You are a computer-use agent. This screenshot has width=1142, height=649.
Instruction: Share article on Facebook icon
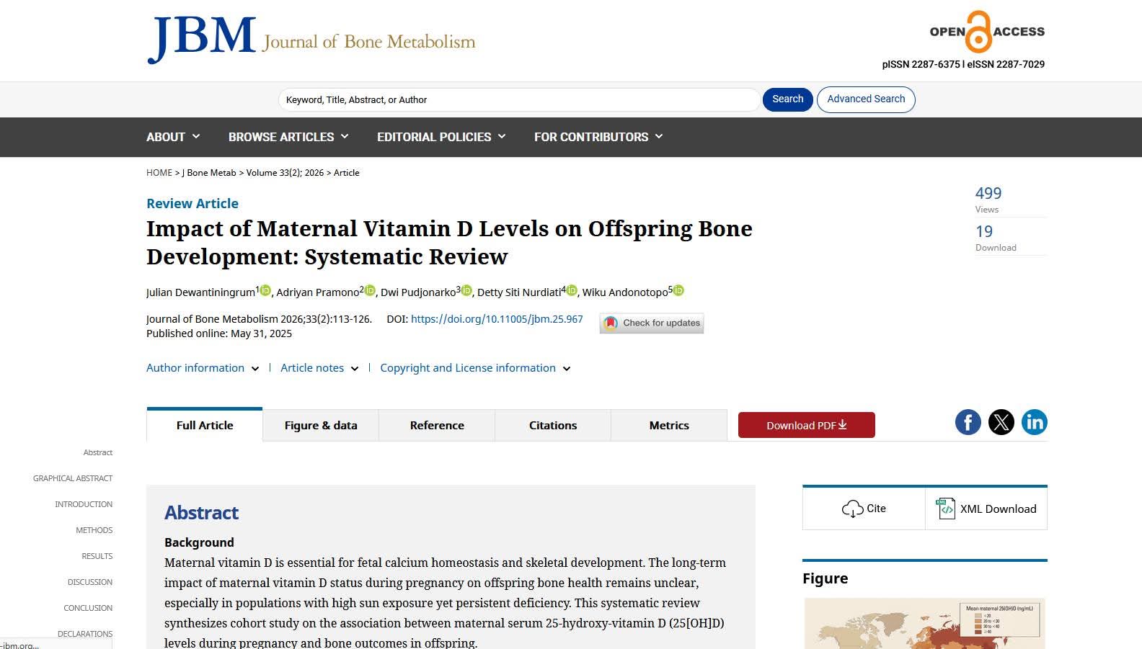coord(968,422)
